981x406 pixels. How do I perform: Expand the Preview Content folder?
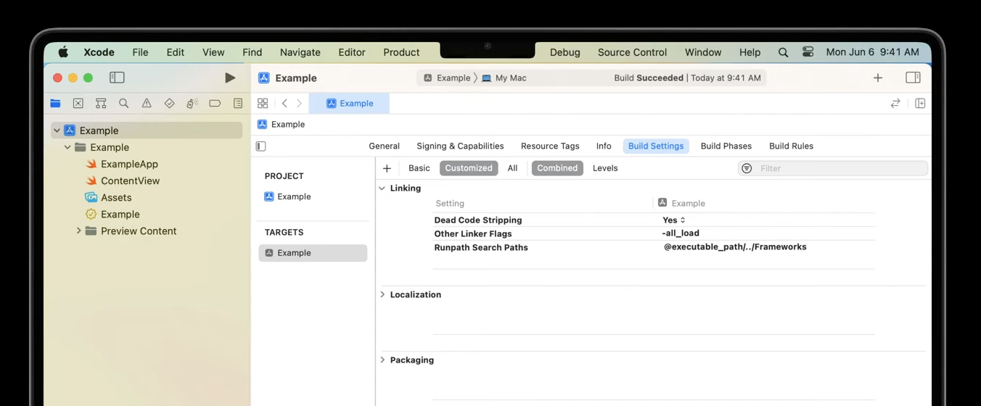78,231
